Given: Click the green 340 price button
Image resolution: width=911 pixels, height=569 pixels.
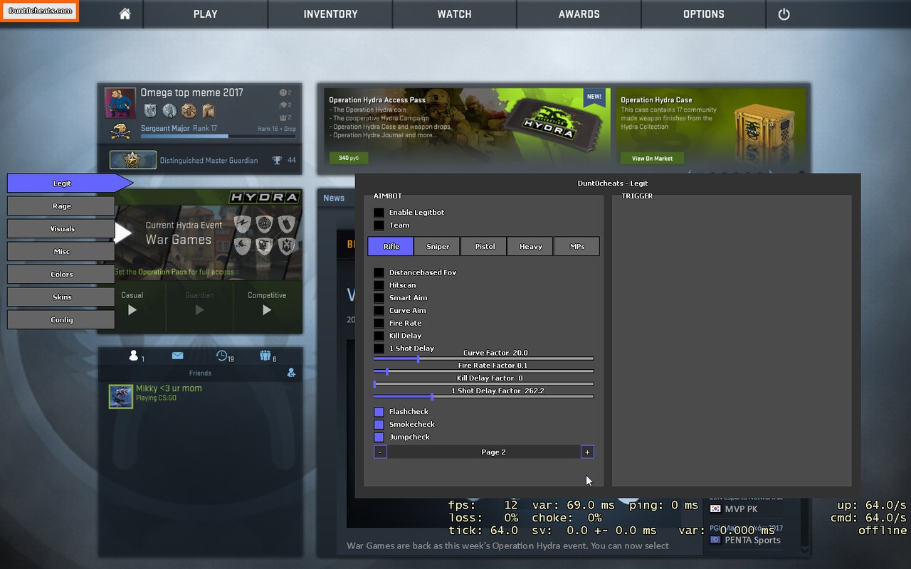Looking at the screenshot, I should [x=349, y=158].
